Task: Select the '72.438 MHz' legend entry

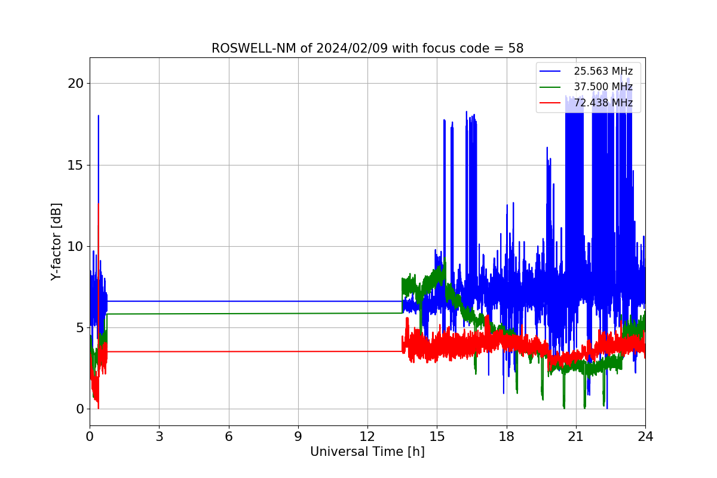Action: tap(603, 103)
